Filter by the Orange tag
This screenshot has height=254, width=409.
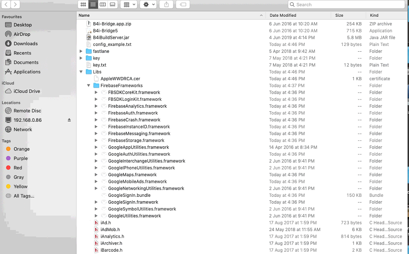click(x=21, y=149)
